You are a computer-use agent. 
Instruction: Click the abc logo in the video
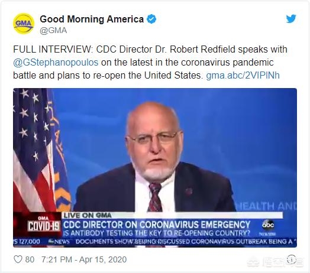268,225
